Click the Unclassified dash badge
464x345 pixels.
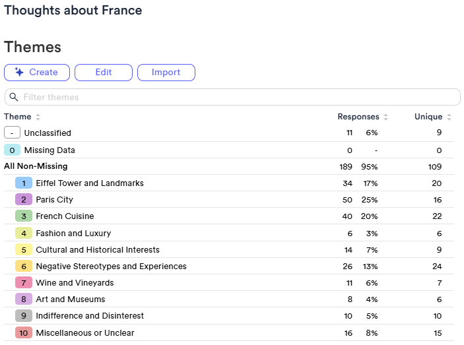click(12, 133)
